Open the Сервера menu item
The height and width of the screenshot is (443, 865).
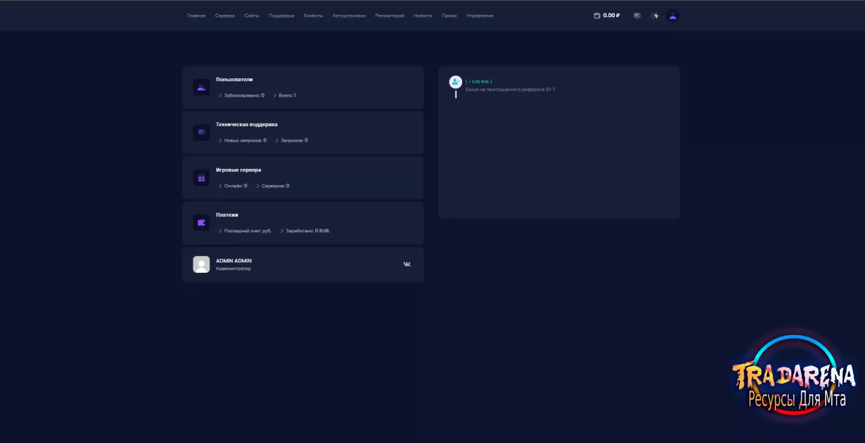225,16
